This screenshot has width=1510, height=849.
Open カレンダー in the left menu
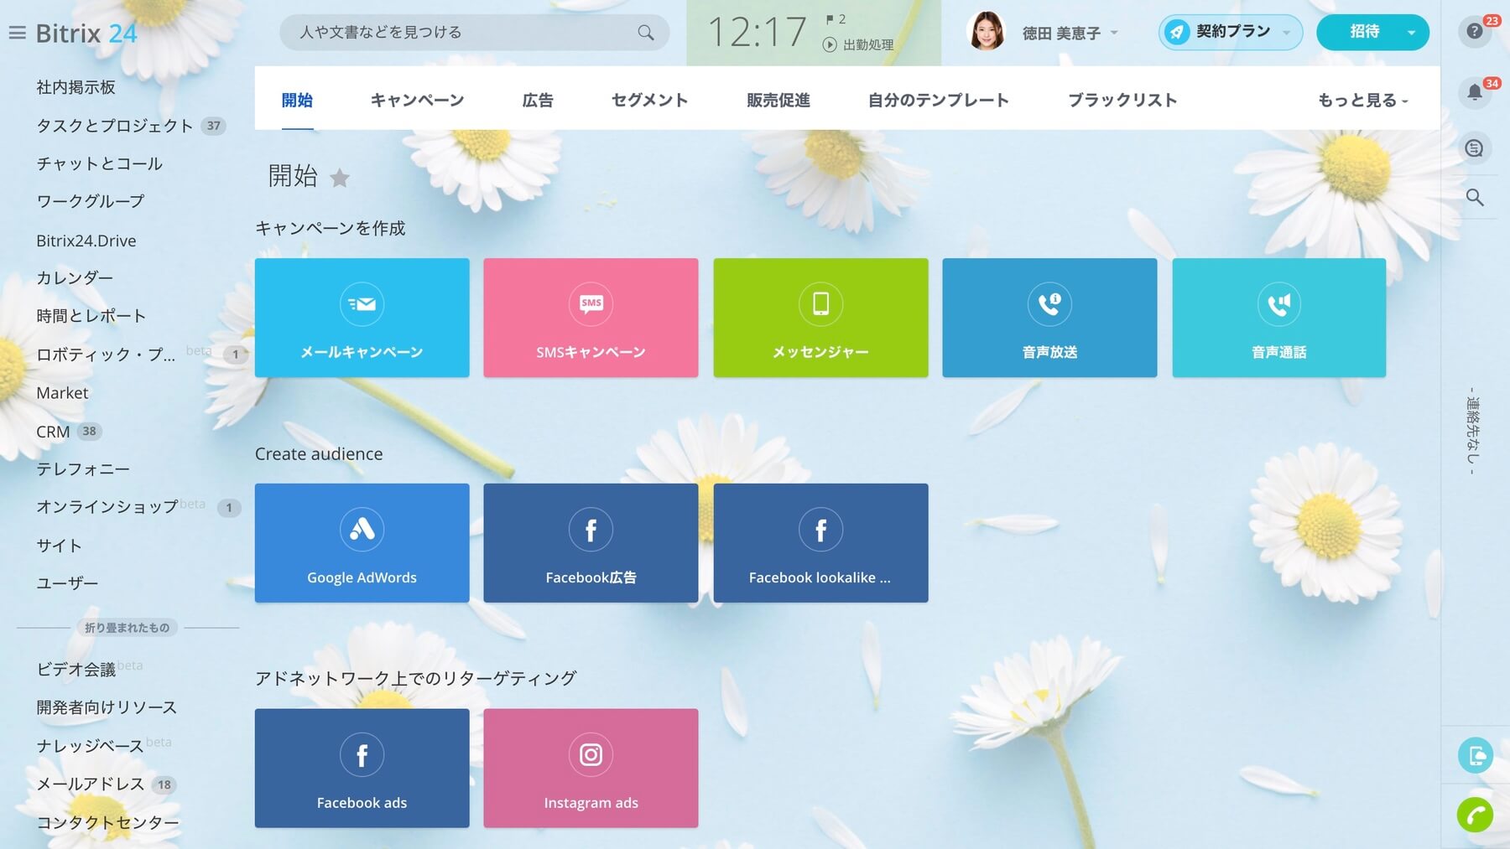[74, 278]
